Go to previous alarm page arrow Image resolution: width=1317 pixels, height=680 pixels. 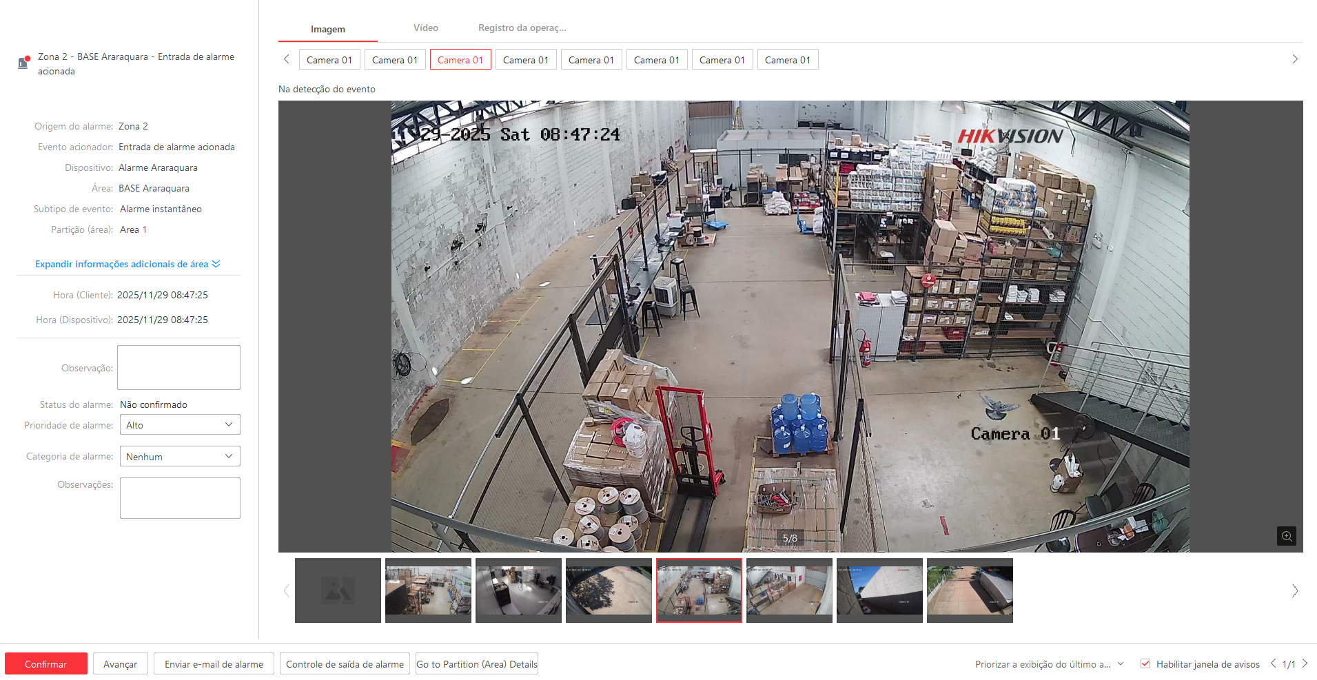1273,663
